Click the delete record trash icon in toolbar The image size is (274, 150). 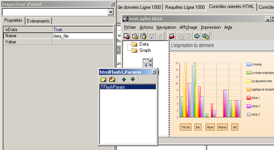pyautogui.click(x=143, y=36)
